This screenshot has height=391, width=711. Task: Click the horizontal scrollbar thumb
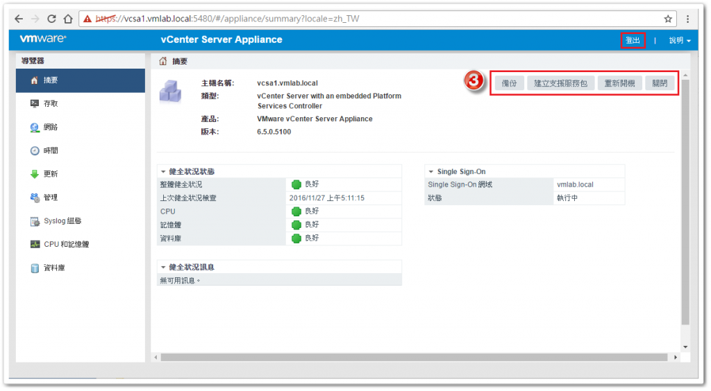414,358
